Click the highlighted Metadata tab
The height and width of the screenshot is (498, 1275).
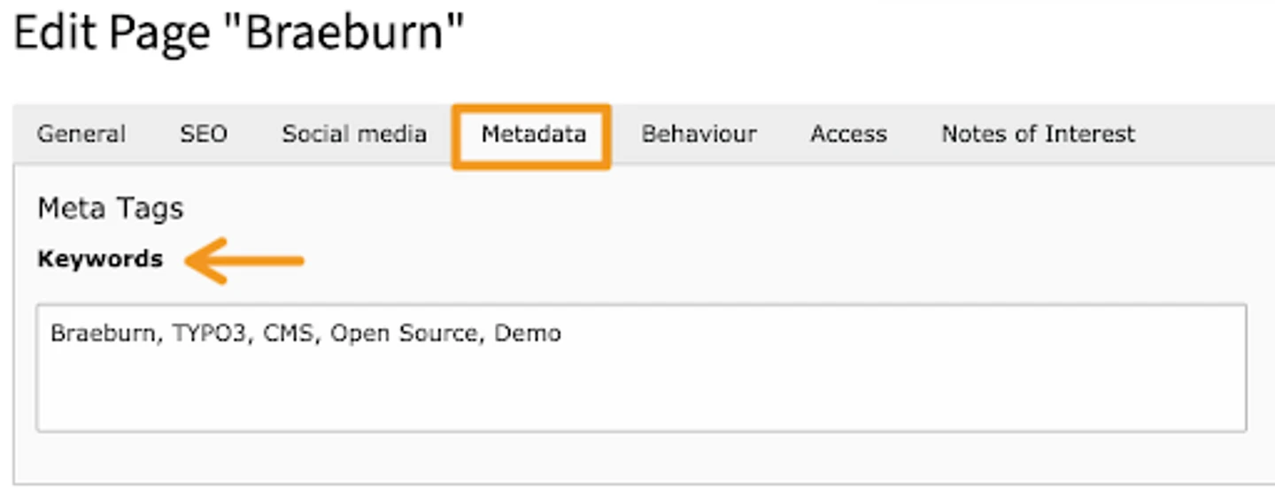click(533, 134)
